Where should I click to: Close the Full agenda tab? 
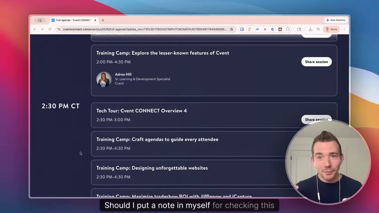pos(95,20)
